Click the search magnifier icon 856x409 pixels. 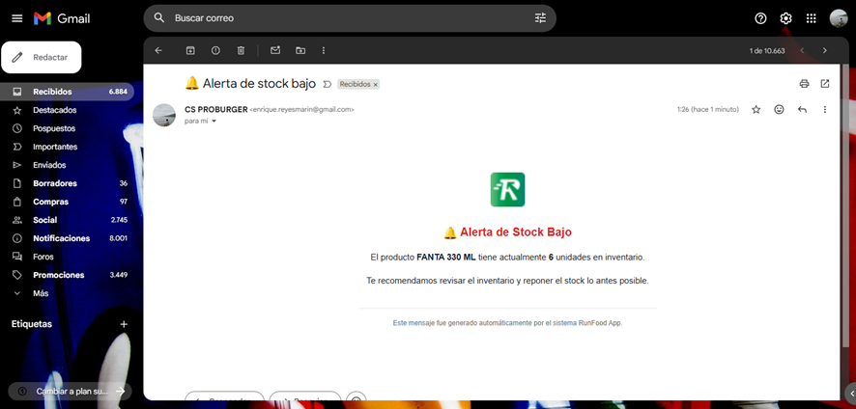point(158,18)
